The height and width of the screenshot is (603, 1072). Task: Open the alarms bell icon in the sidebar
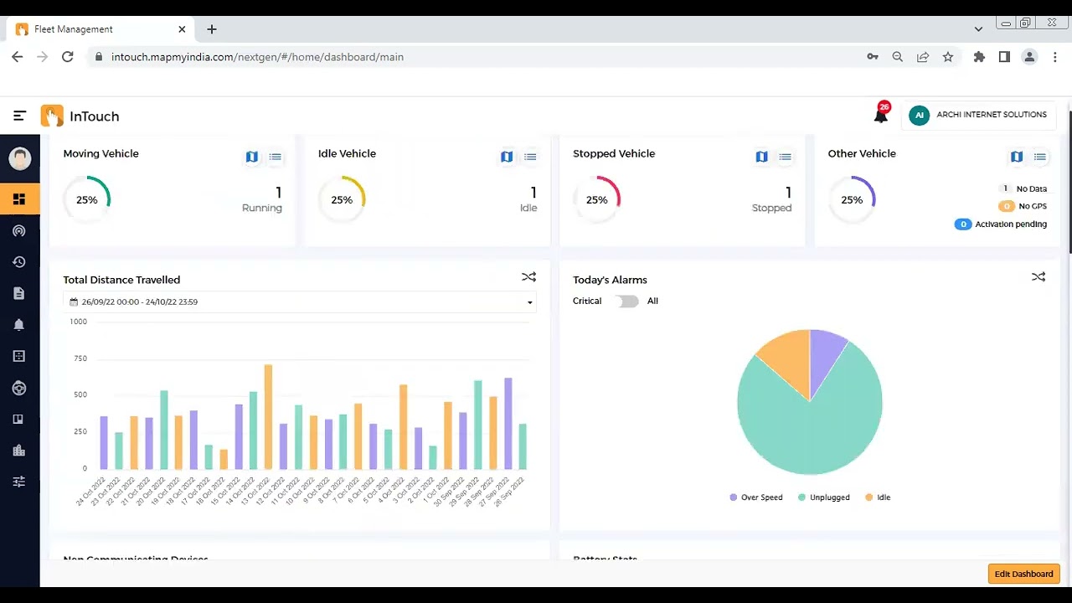tap(19, 325)
